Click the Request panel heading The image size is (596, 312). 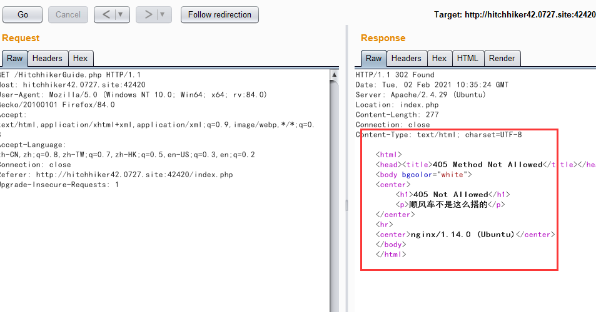(21, 38)
